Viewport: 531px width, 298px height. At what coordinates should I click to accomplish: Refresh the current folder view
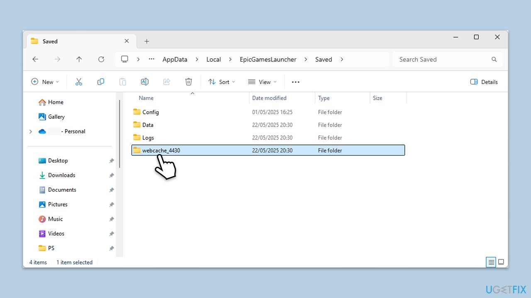click(x=101, y=59)
